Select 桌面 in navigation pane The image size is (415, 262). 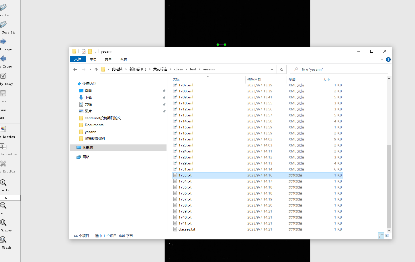tap(88, 91)
